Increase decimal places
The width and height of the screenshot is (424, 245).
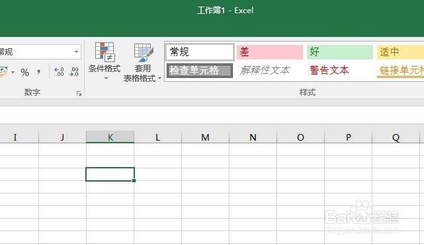tap(59, 72)
